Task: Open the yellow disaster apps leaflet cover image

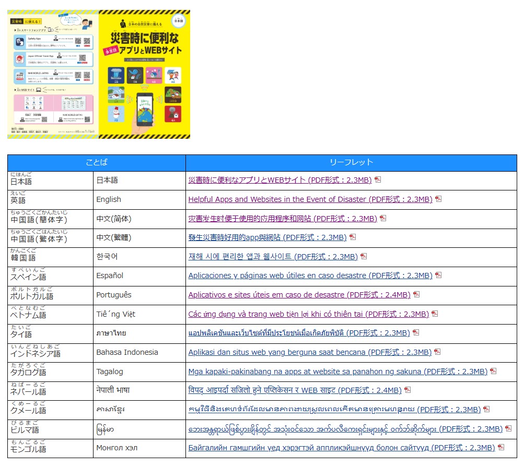Action: 144,74
